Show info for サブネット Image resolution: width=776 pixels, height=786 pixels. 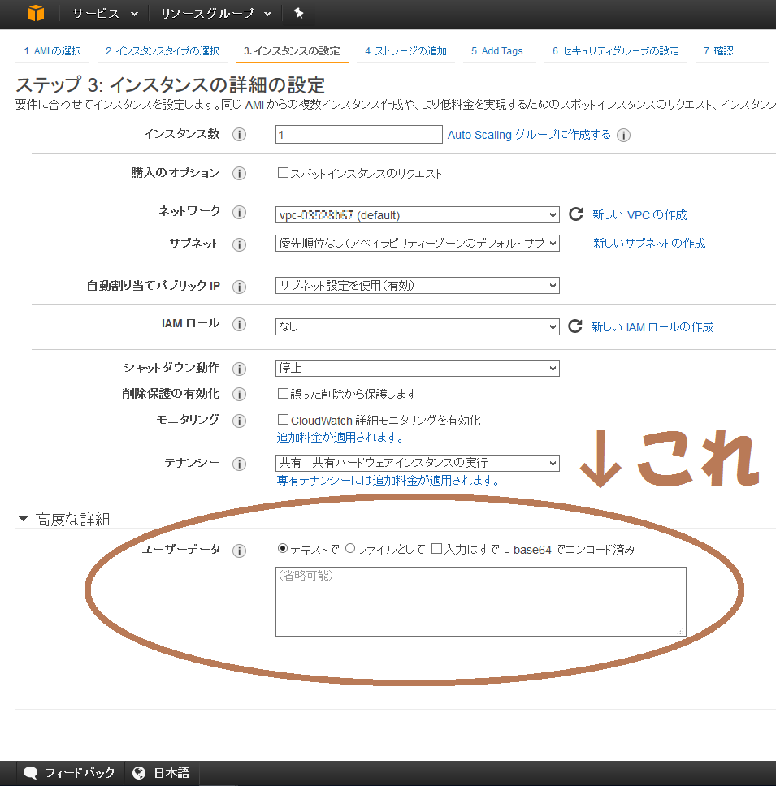point(239,244)
